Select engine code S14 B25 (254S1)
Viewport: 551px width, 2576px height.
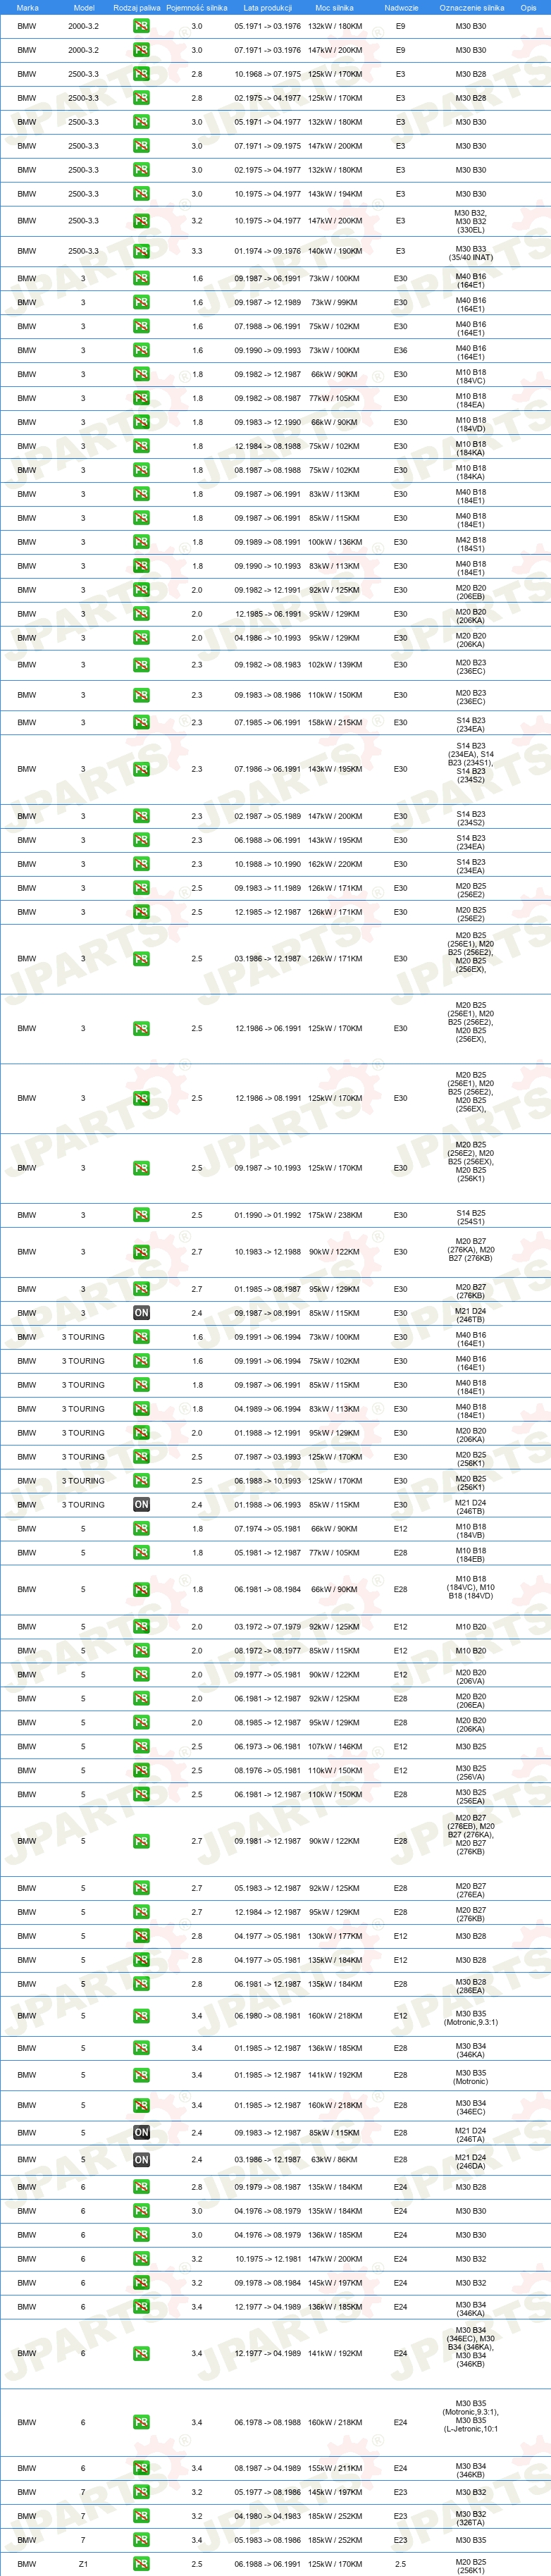[x=471, y=1217]
